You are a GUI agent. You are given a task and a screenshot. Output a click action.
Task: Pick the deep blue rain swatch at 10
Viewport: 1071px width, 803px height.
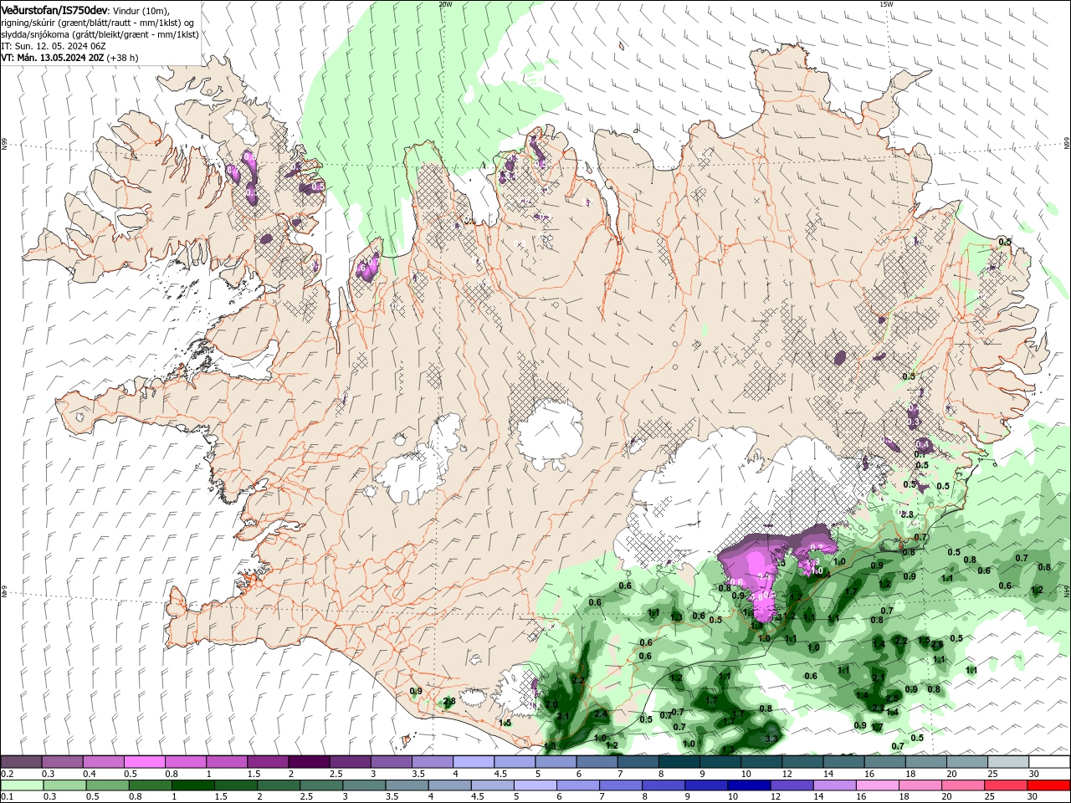tap(749, 785)
